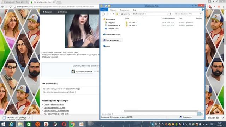The image size is (226, 127).
Task: Open Windows Store from the taskbar
Action: pyautogui.click(x=29, y=124)
